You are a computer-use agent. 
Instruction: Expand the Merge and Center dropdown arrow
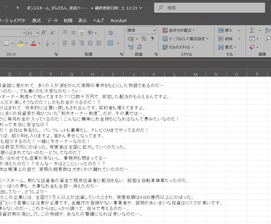tap(118, 43)
